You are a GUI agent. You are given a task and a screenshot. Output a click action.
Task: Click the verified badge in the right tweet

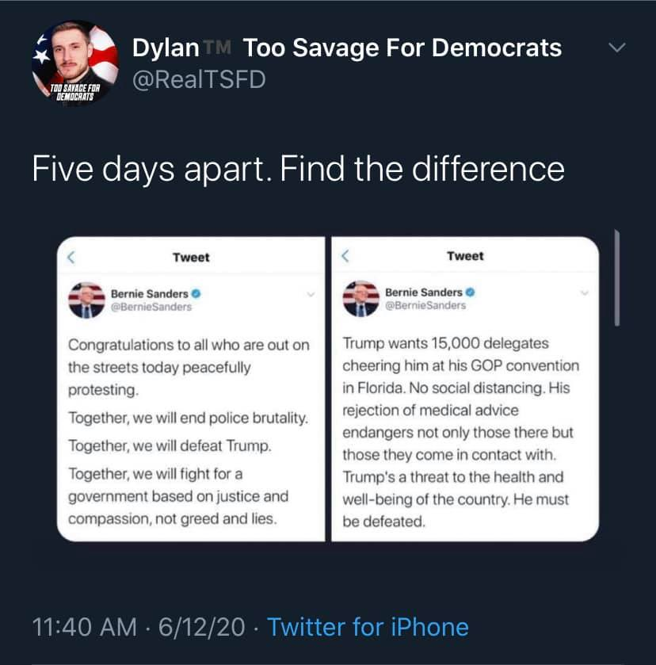[x=469, y=292]
